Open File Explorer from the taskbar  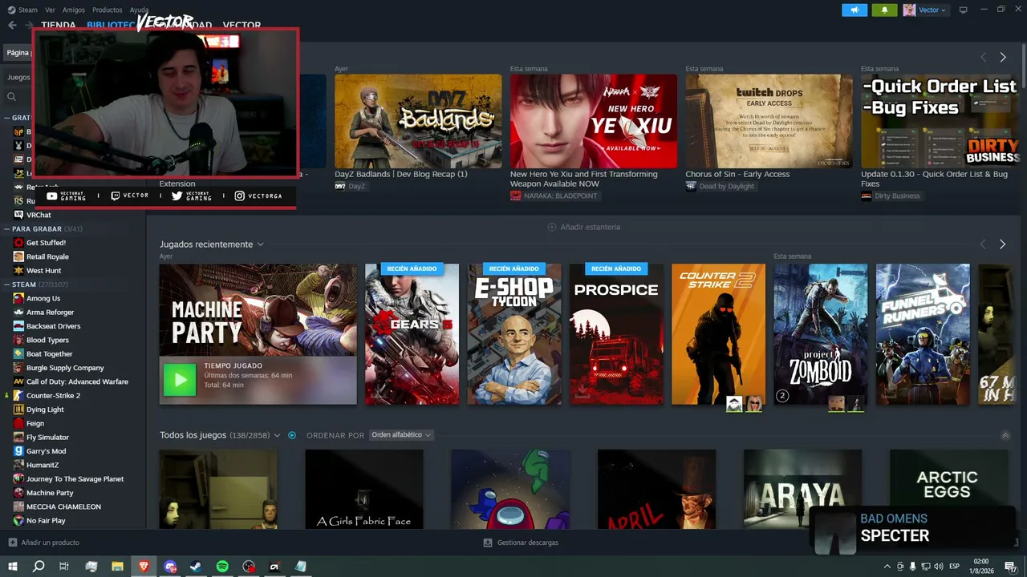pos(117,567)
